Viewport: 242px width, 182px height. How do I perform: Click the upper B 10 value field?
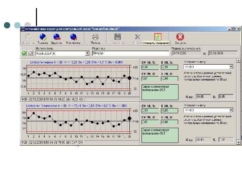pos(169,67)
